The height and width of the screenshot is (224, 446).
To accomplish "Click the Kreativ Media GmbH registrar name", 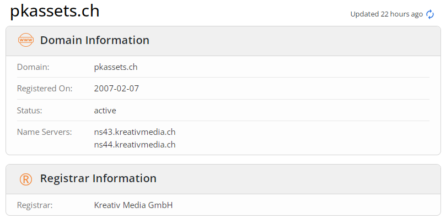I will tap(133, 205).
